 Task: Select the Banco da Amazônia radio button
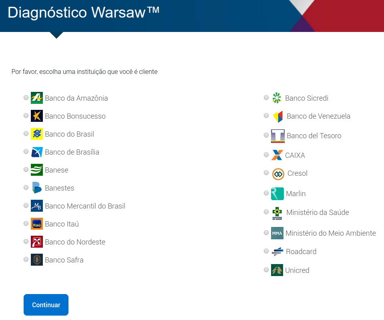pyautogui.click(x=26, y=97)
